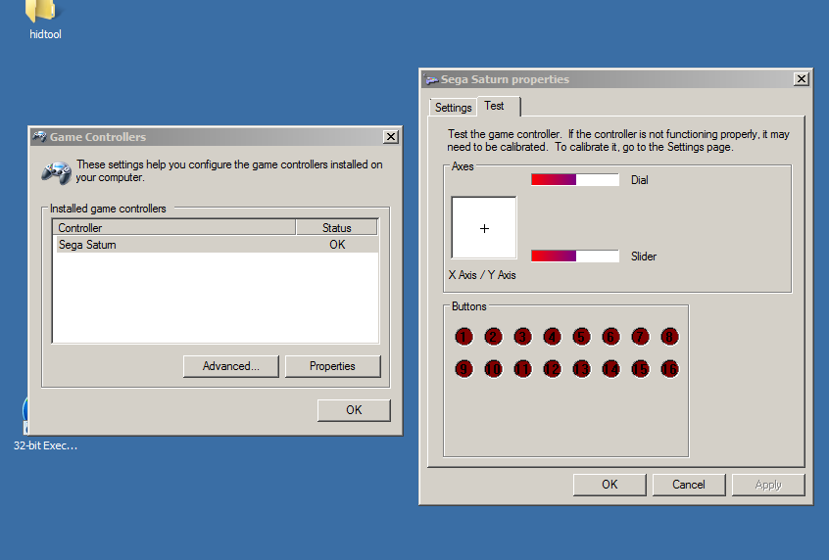Click the Game Controllers title bar icon
829x560 pixels.
39,137
